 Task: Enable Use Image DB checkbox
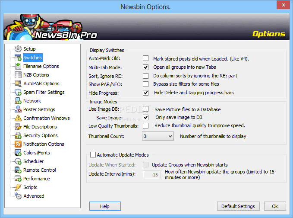145,109
